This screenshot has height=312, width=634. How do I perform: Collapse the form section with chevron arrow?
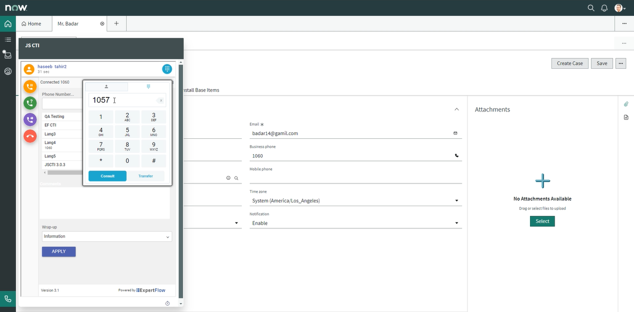pyautogui.click(x=457, y=110)
